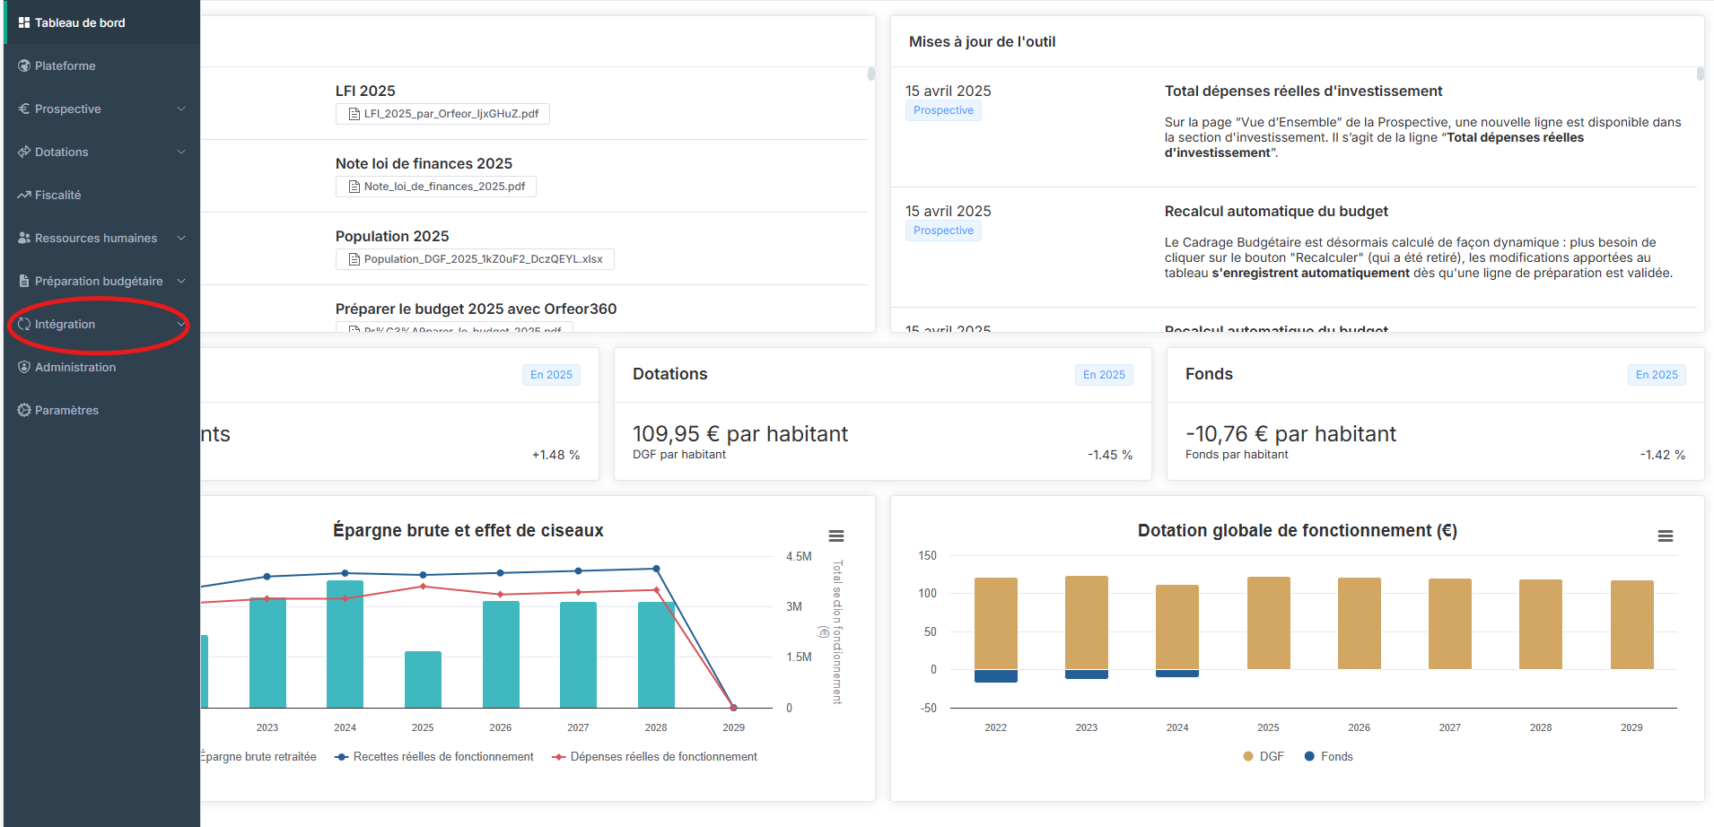Toggle the Fonds series in chart legend

(1328, 756)
